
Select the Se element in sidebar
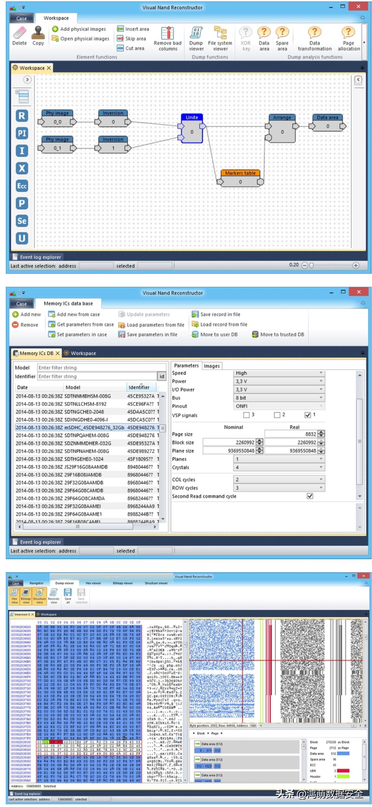(x=22, y=221)
